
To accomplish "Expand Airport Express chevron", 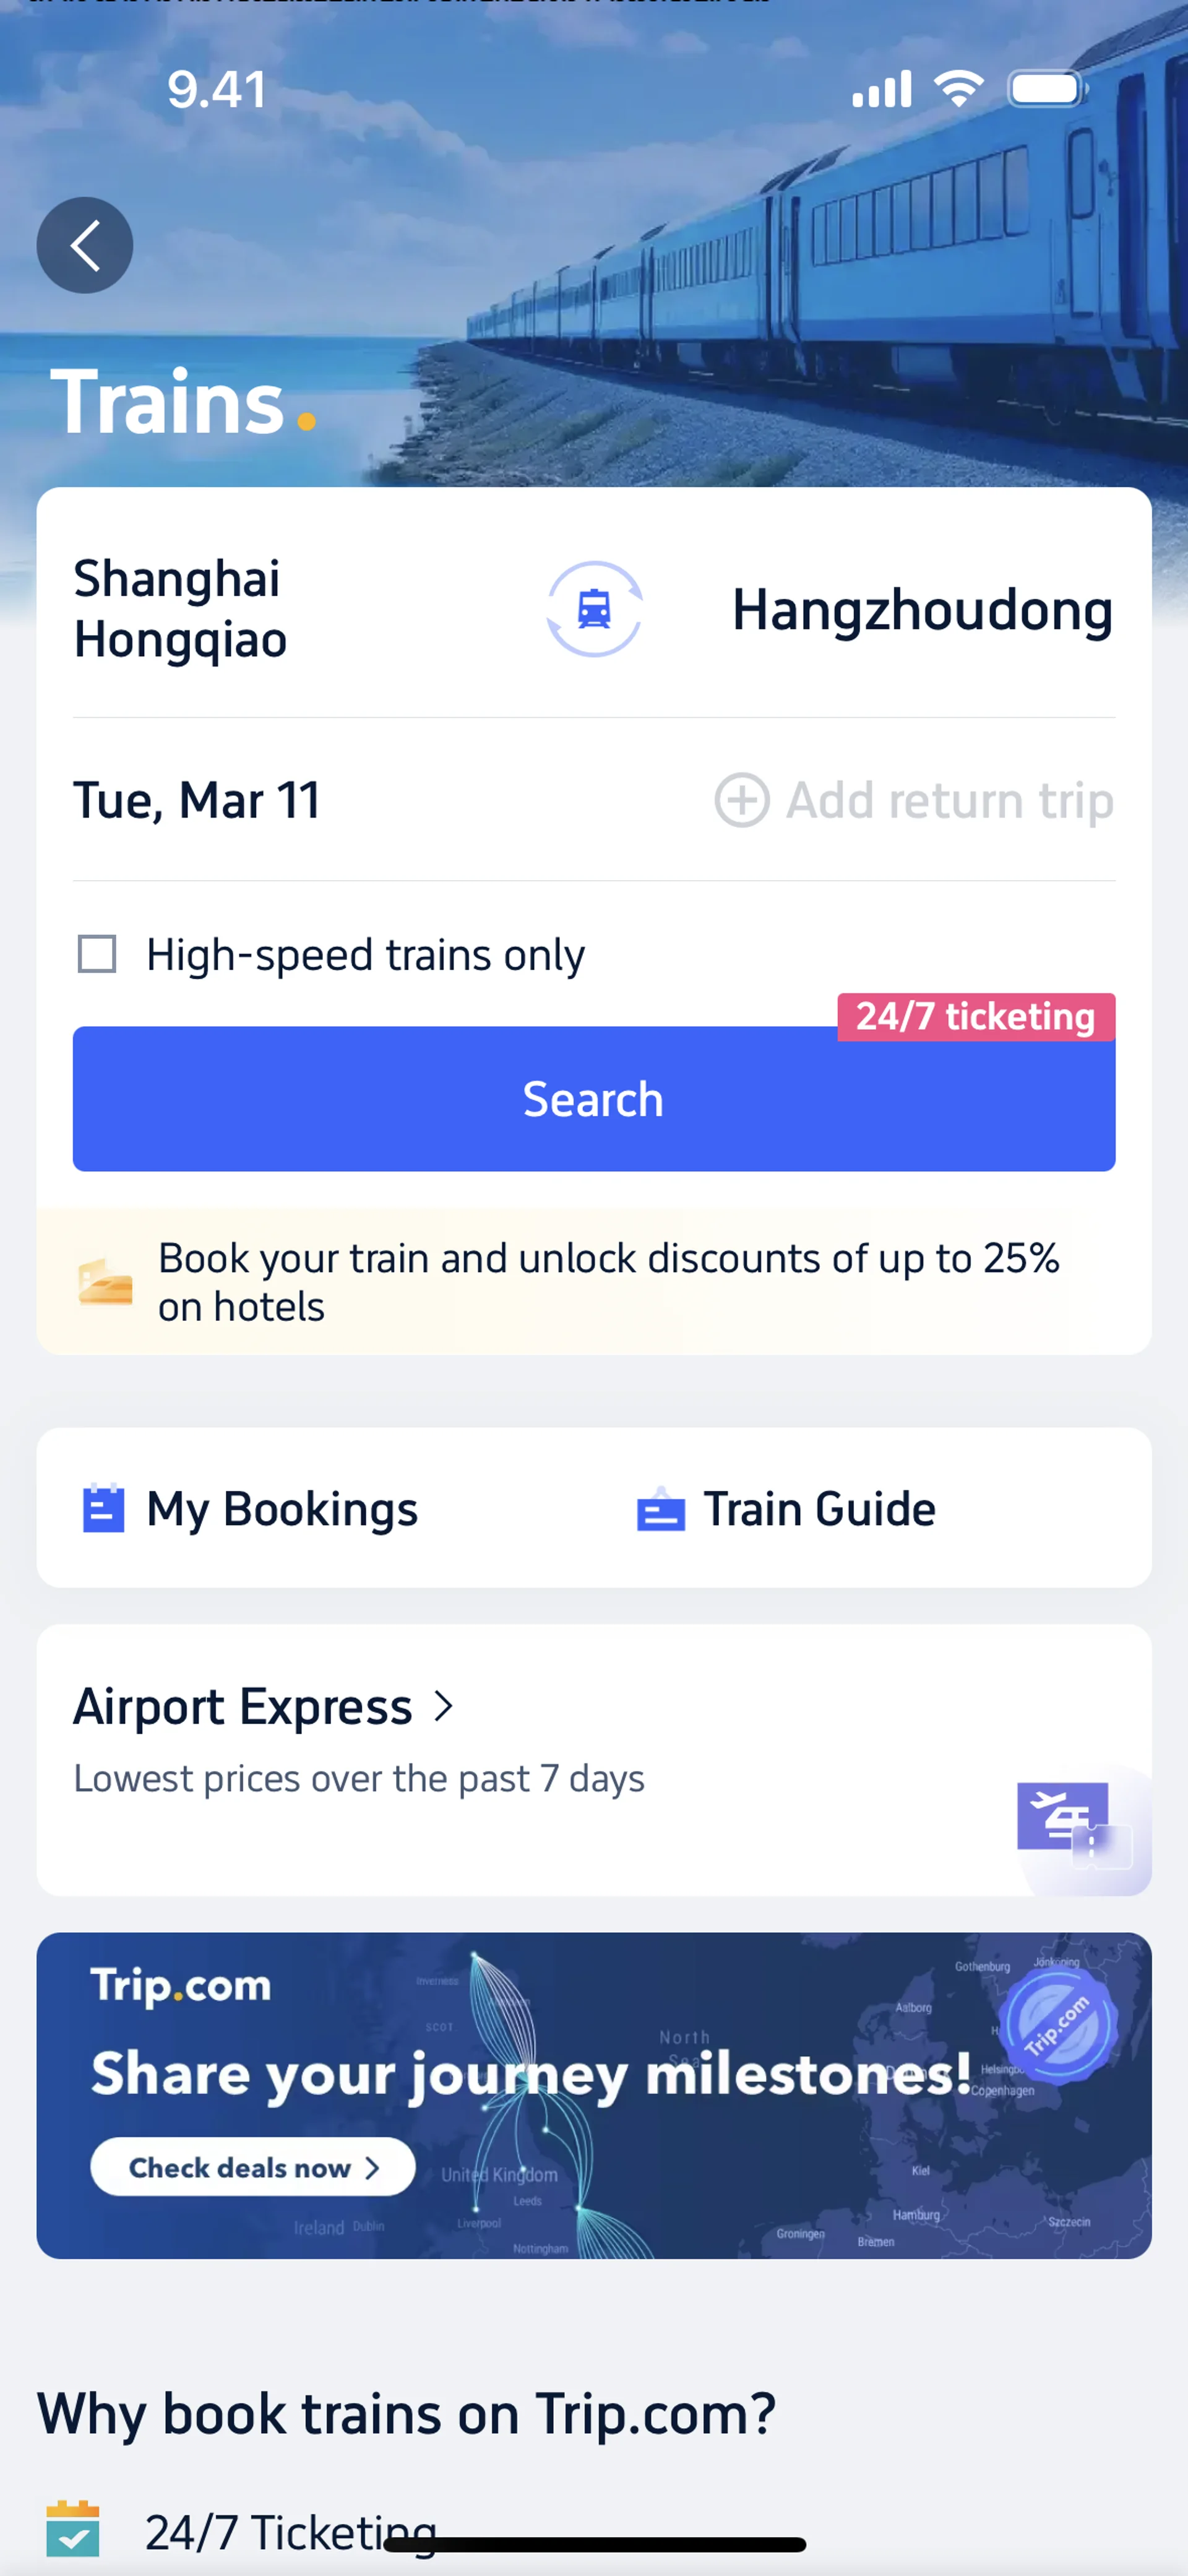I will tap(444, 1706).
